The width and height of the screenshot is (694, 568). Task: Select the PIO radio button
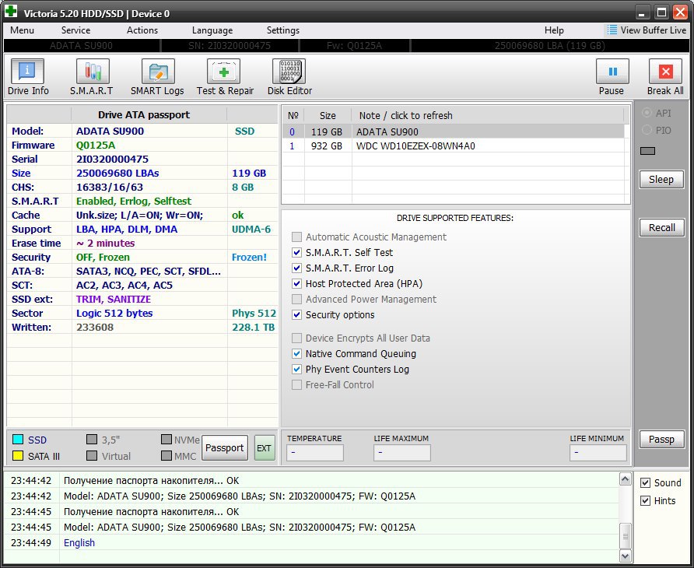[x=647, y=130]
